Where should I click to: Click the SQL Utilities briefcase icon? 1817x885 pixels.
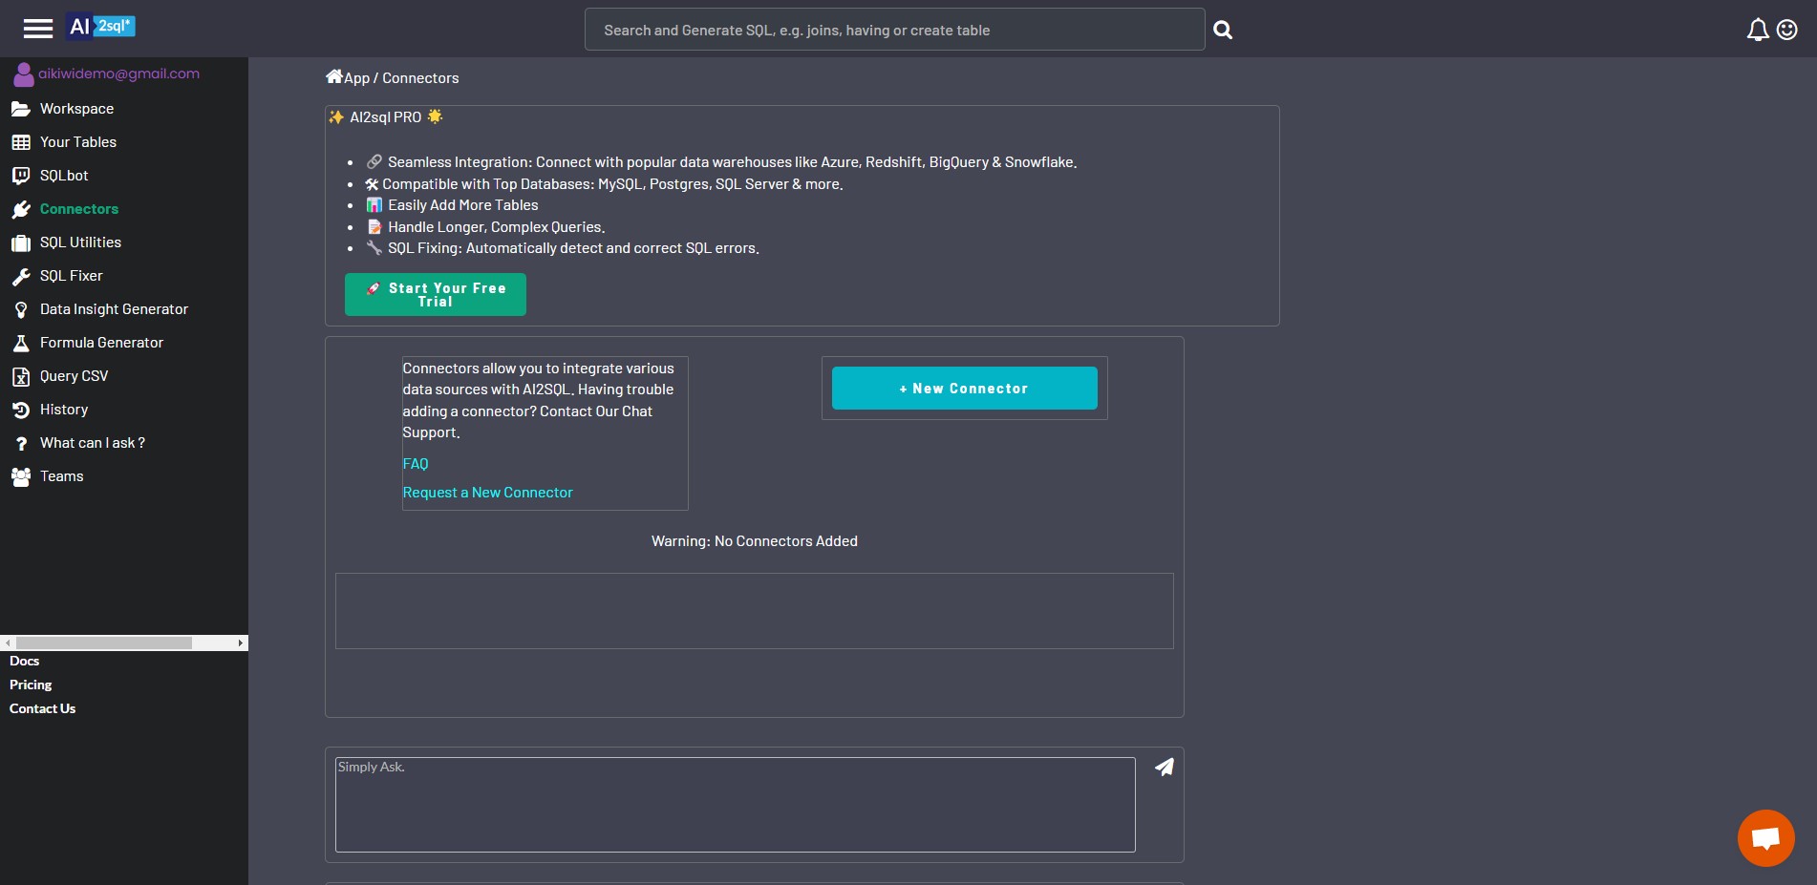point(21,242)
